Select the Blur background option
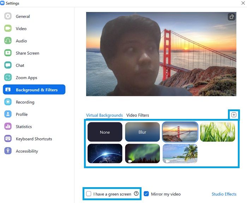247x203 pixels. click(143, 132)
